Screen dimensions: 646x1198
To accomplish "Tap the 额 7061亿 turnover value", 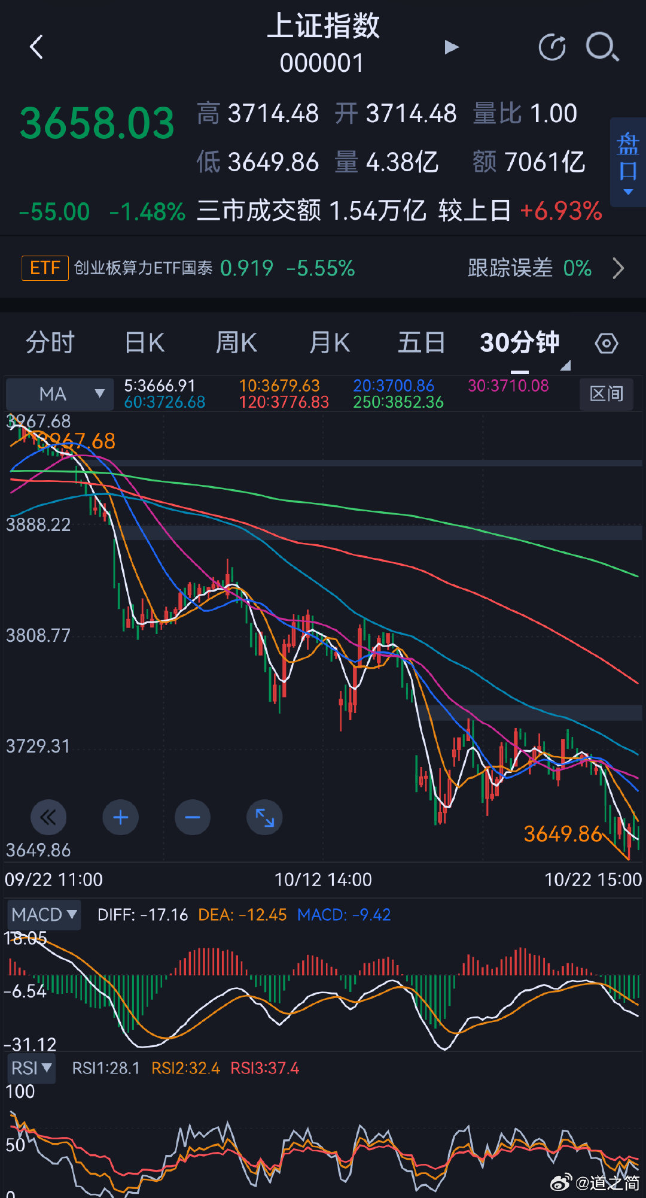I will (529, 162).
